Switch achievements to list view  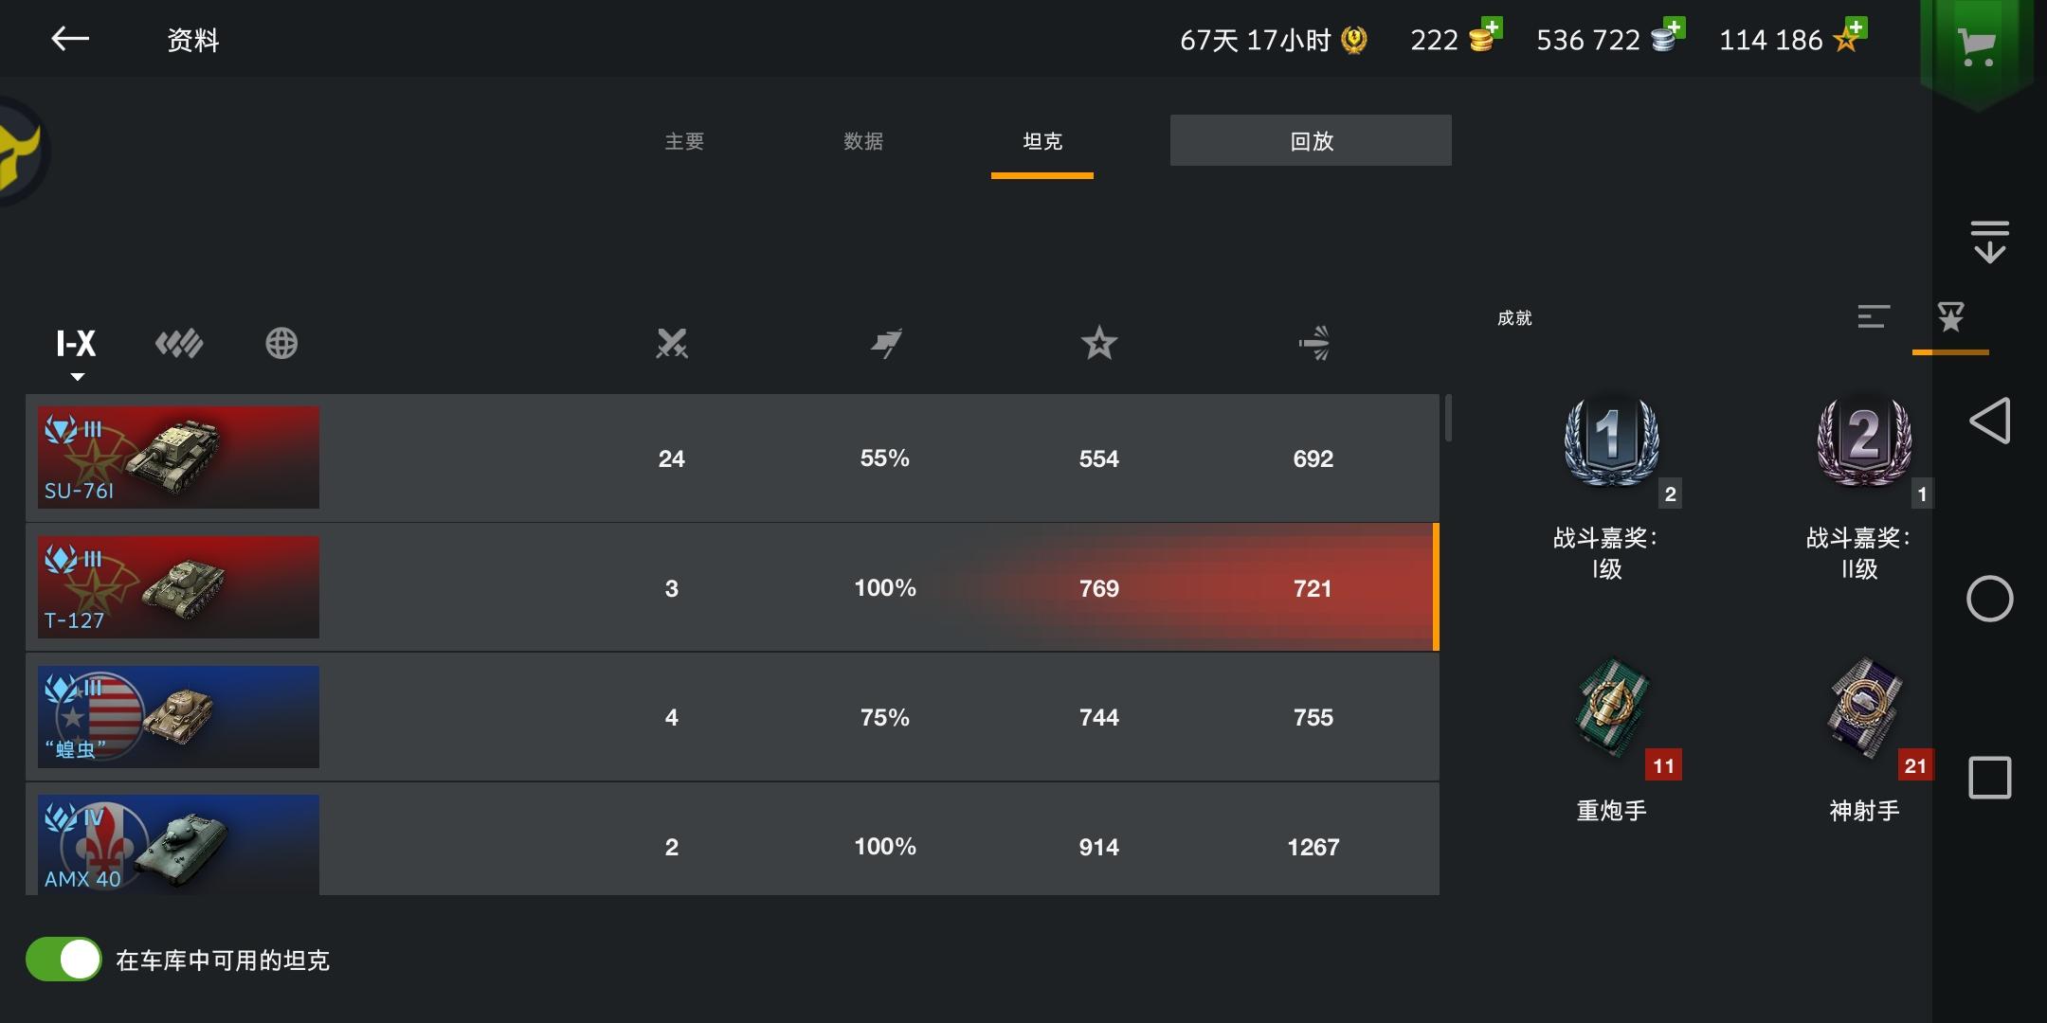(x=1874, y=316)
